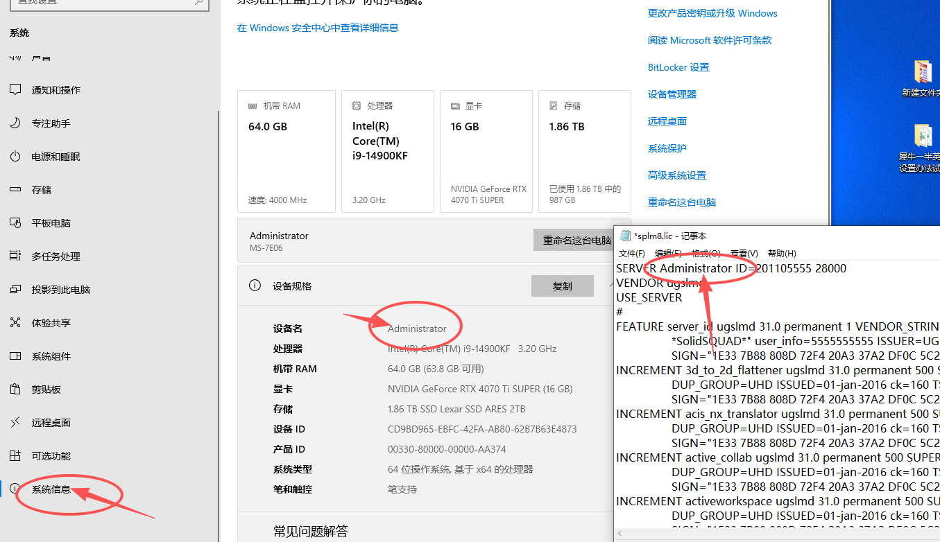The image size is (940, 542).
Task: Open Notepad's 格式 menu
Action: pos(705,253)
